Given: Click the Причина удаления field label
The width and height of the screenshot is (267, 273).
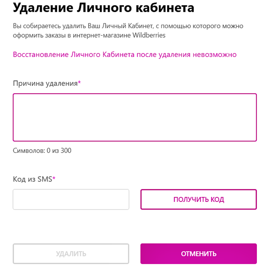Looking at the screenshot, I should point(45,84).
